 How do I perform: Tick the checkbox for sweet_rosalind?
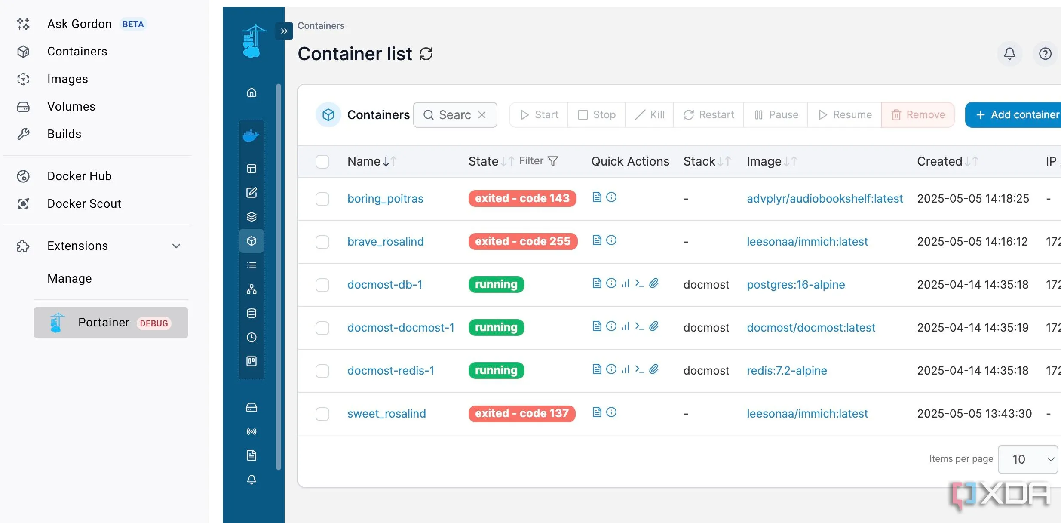pyautogui.click(x=322, y=414)
